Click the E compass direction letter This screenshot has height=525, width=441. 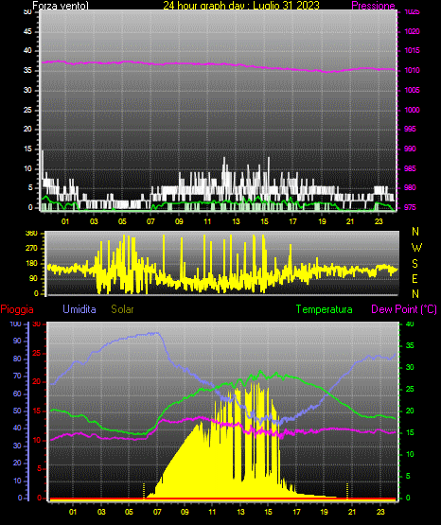pos(415,278)
